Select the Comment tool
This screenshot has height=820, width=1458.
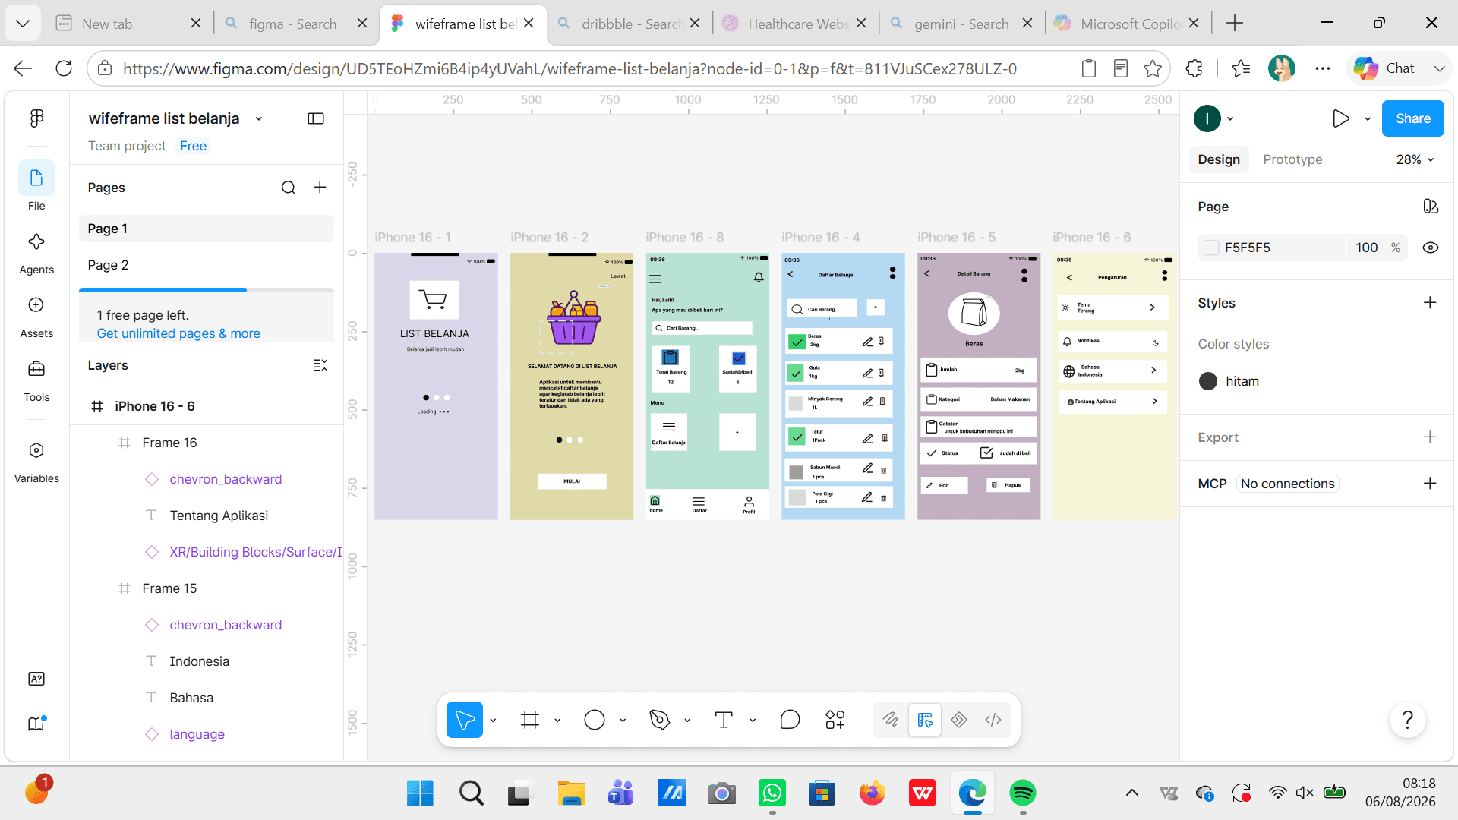790,720
